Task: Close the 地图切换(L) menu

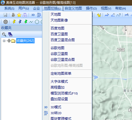Action: (52, 9)
